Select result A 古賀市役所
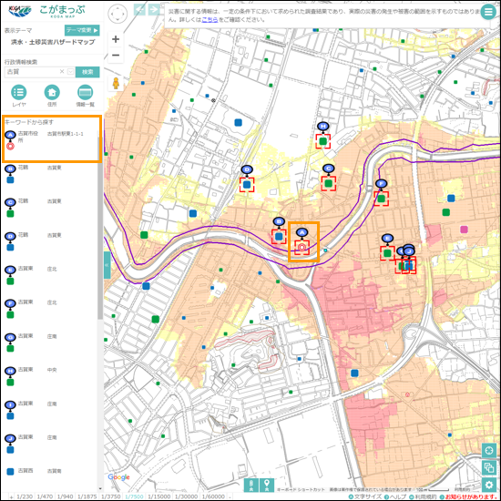501x501 pixels. (x=51, y=140)
